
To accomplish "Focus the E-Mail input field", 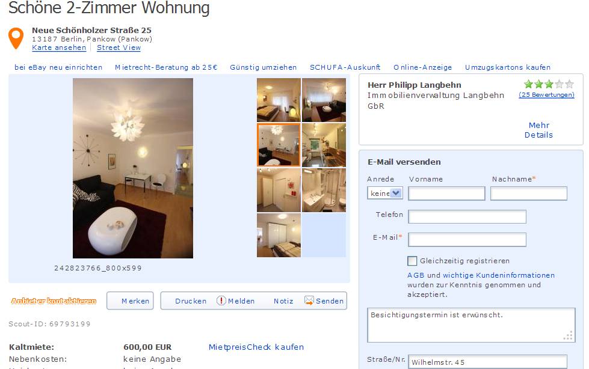I will pos(467,240).
